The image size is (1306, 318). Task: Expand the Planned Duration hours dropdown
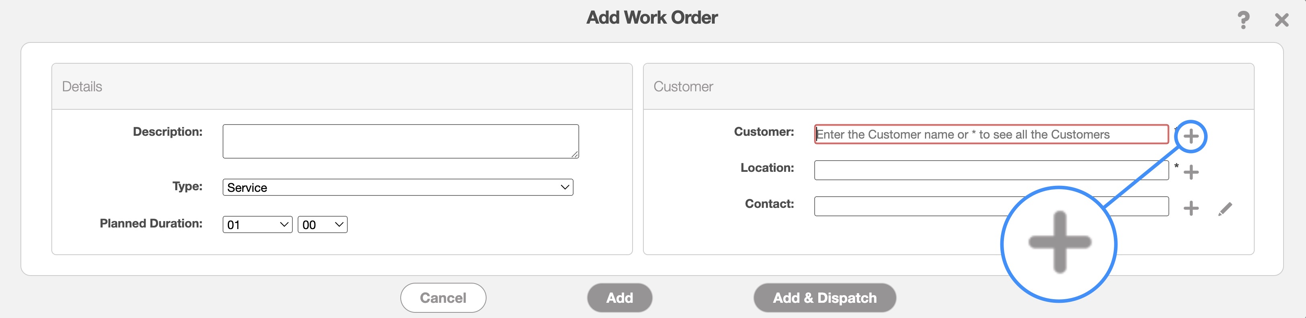pos(257,224)
